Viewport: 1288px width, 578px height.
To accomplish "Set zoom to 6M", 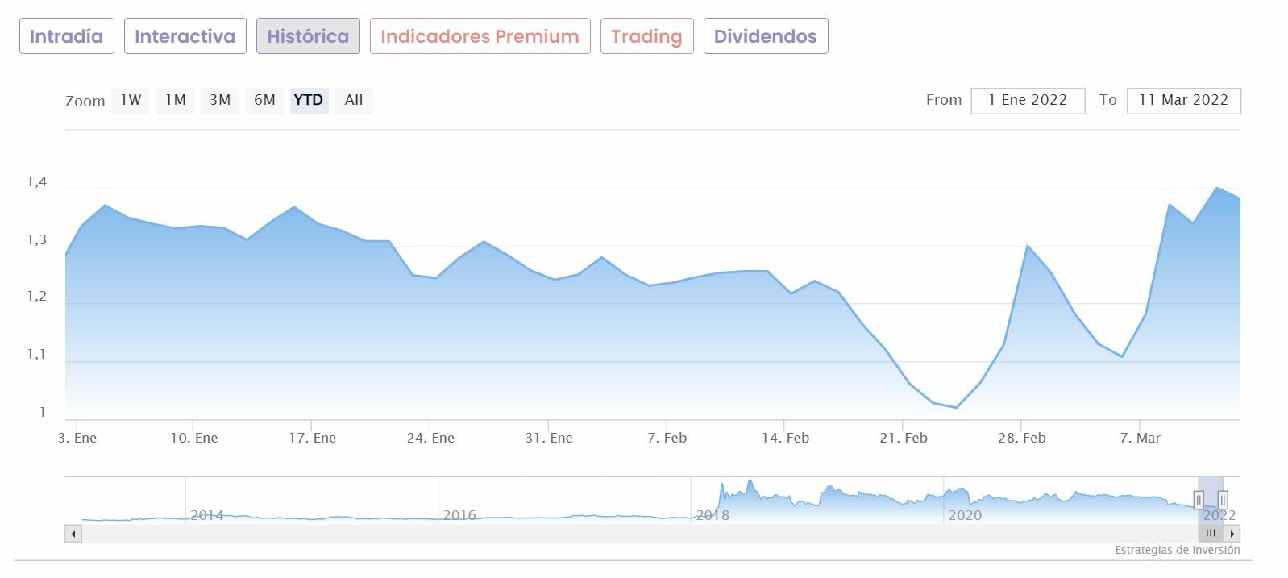I will click(264, 100).
